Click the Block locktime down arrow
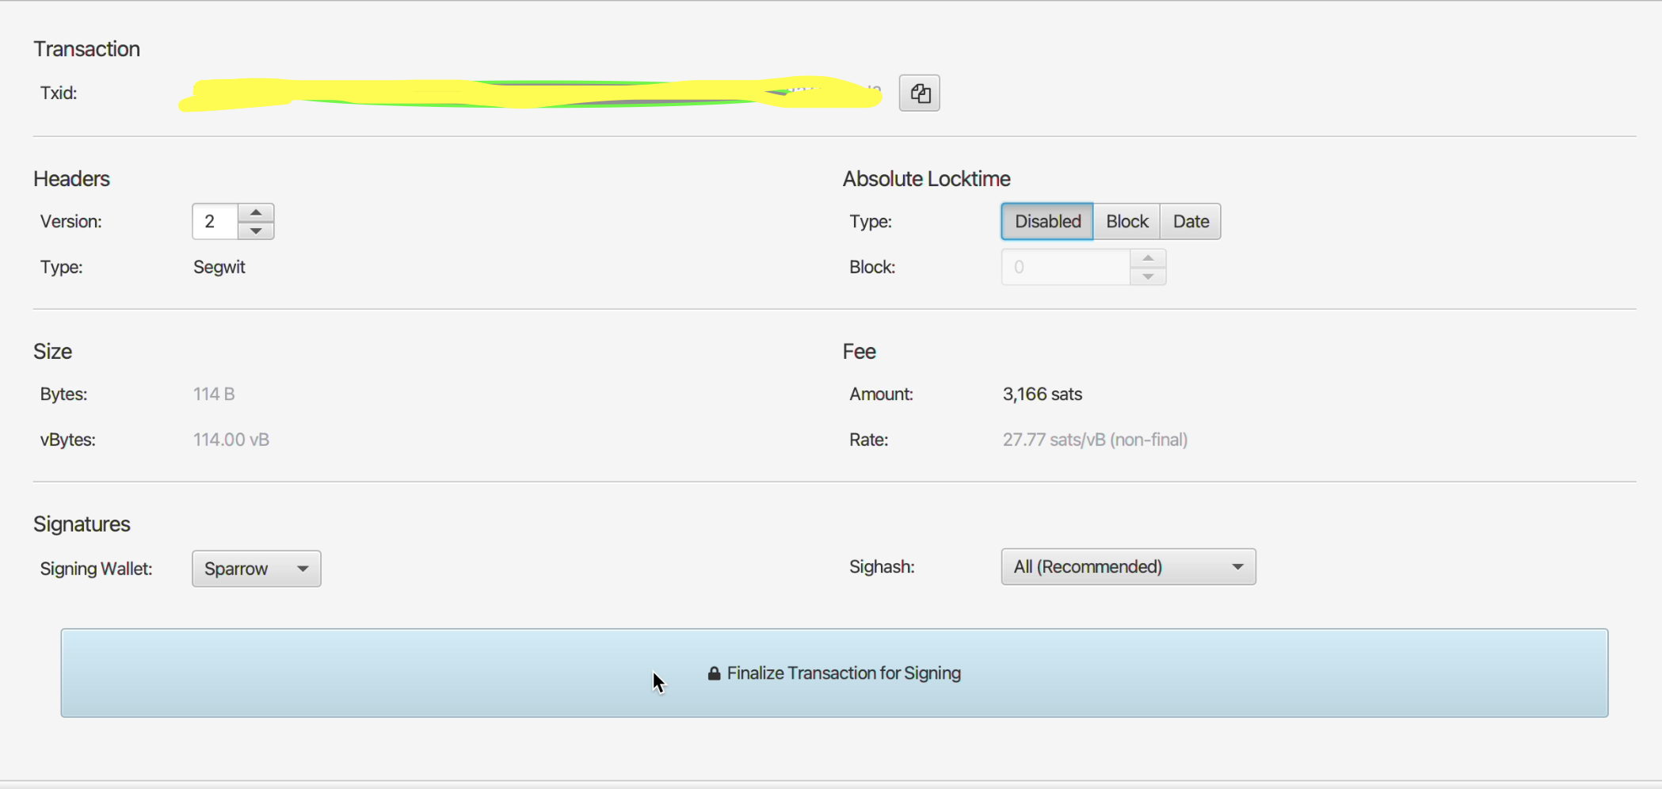1662x789 pixels. (1147, 276)
